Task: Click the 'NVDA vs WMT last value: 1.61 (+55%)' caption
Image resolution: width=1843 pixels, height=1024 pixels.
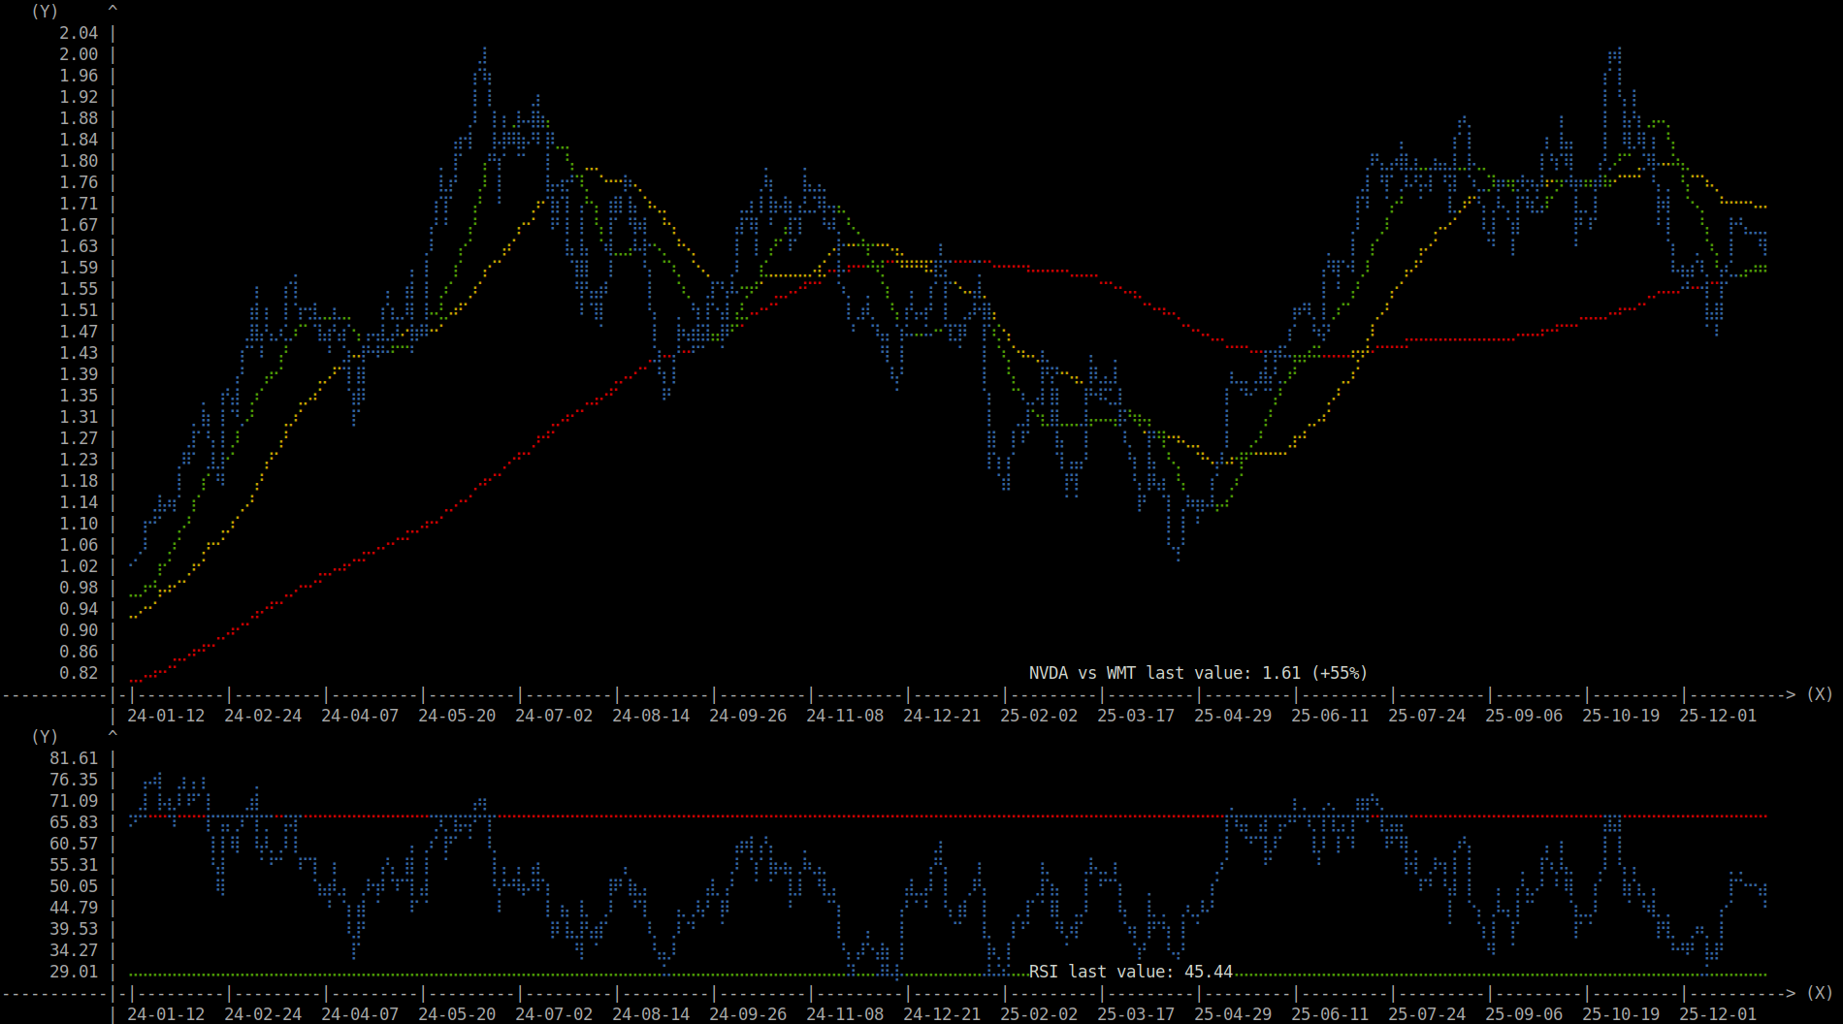Action: coord(1198,673)
